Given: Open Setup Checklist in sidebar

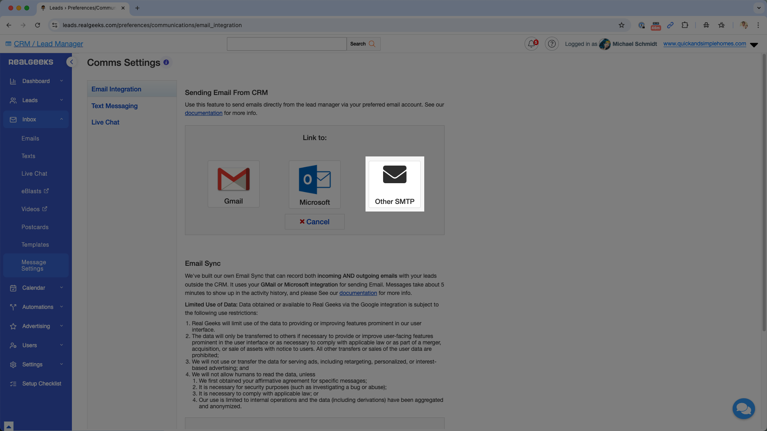Looking at the screenshot, I should click(x=36, y=384).
